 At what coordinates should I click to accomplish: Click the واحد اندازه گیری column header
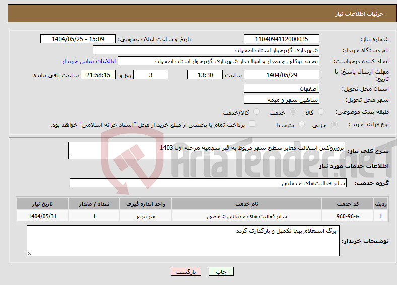(146, 204)
